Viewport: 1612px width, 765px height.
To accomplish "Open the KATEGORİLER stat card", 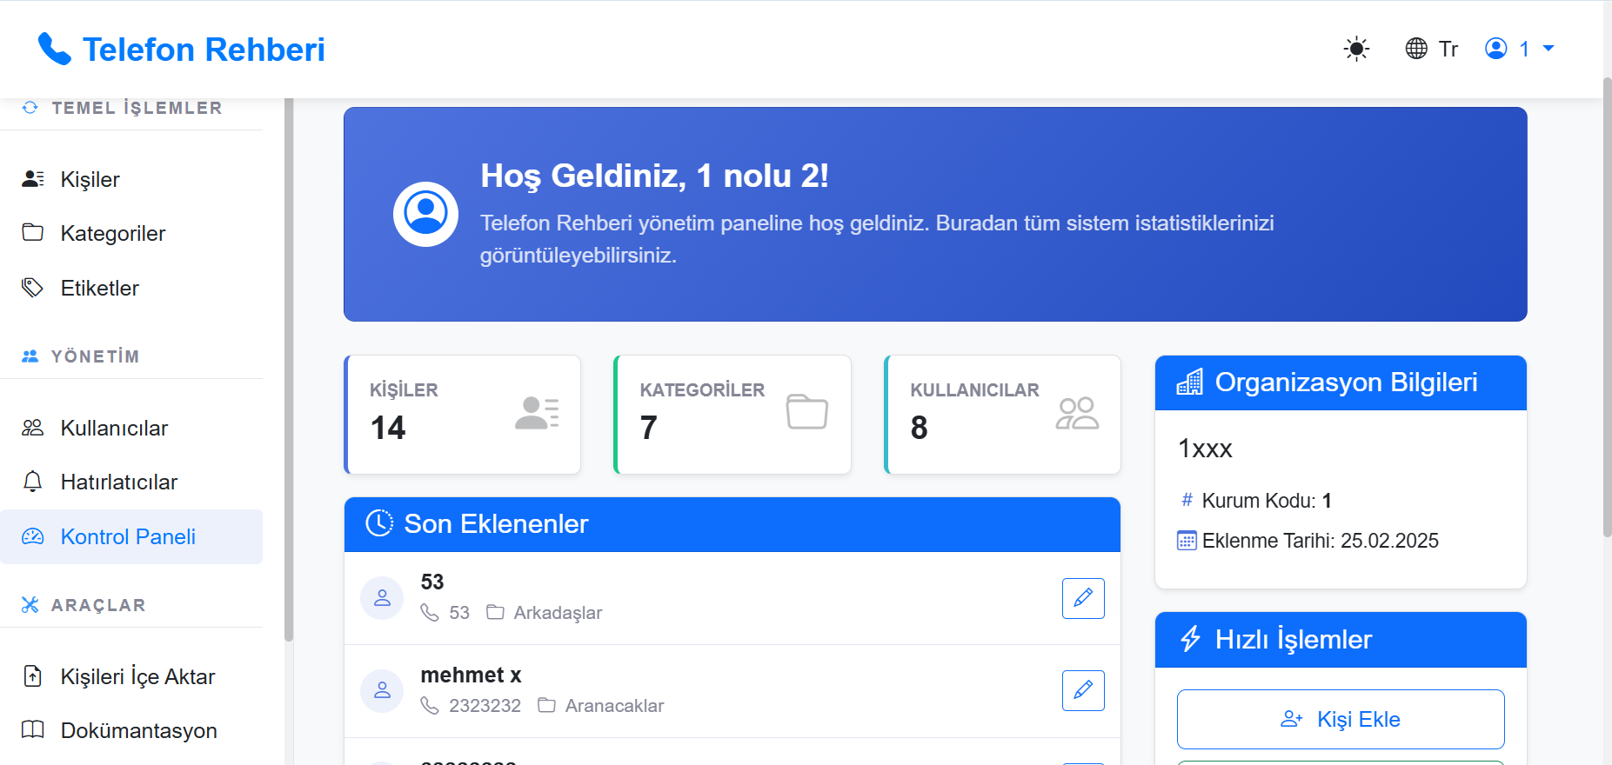I will tap(732, 415).
